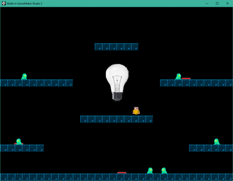Image resolution: width=233 pixels, height=181 pixels.
Task: Click the green alien beside the red pad on the upper-right platform
Action: [x=178, y=76]
